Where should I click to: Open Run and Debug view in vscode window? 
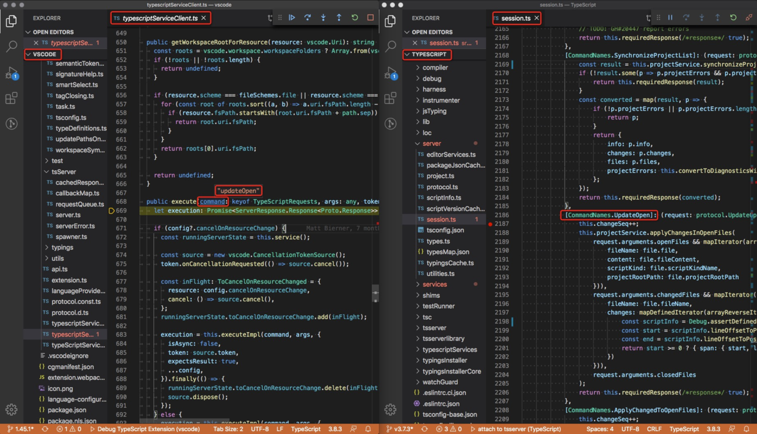tap(12, 73)
